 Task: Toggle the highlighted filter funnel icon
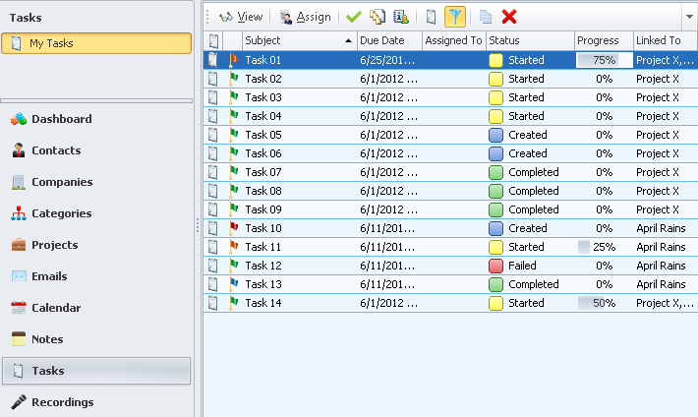(x=455, y=17)
